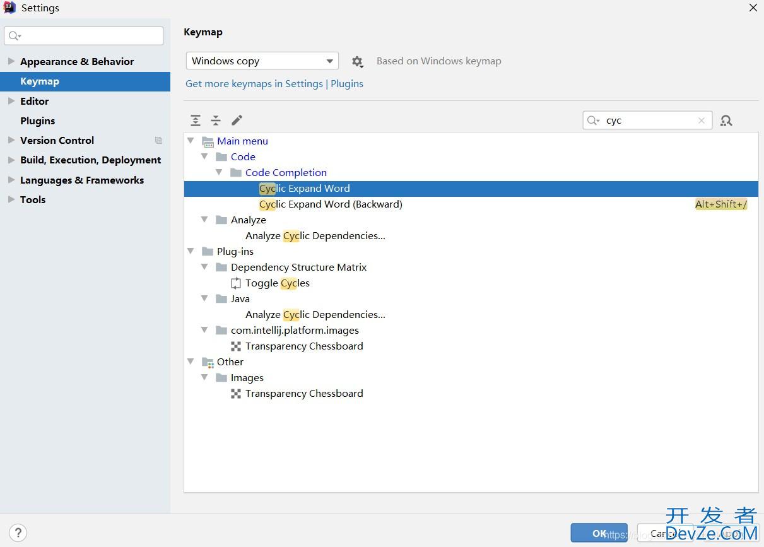Click the help question mark button
The height and width of the screenshot is (547, 764).
[x=18, y=532]
